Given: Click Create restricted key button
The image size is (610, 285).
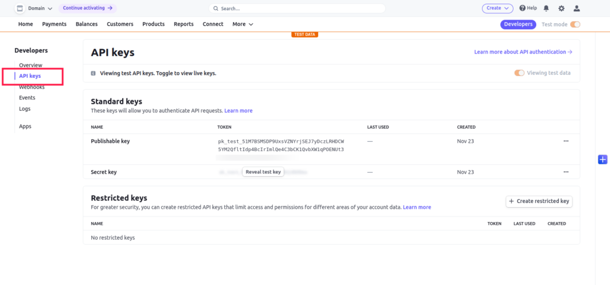Looking at the screenshot, I should click(539, 202).
